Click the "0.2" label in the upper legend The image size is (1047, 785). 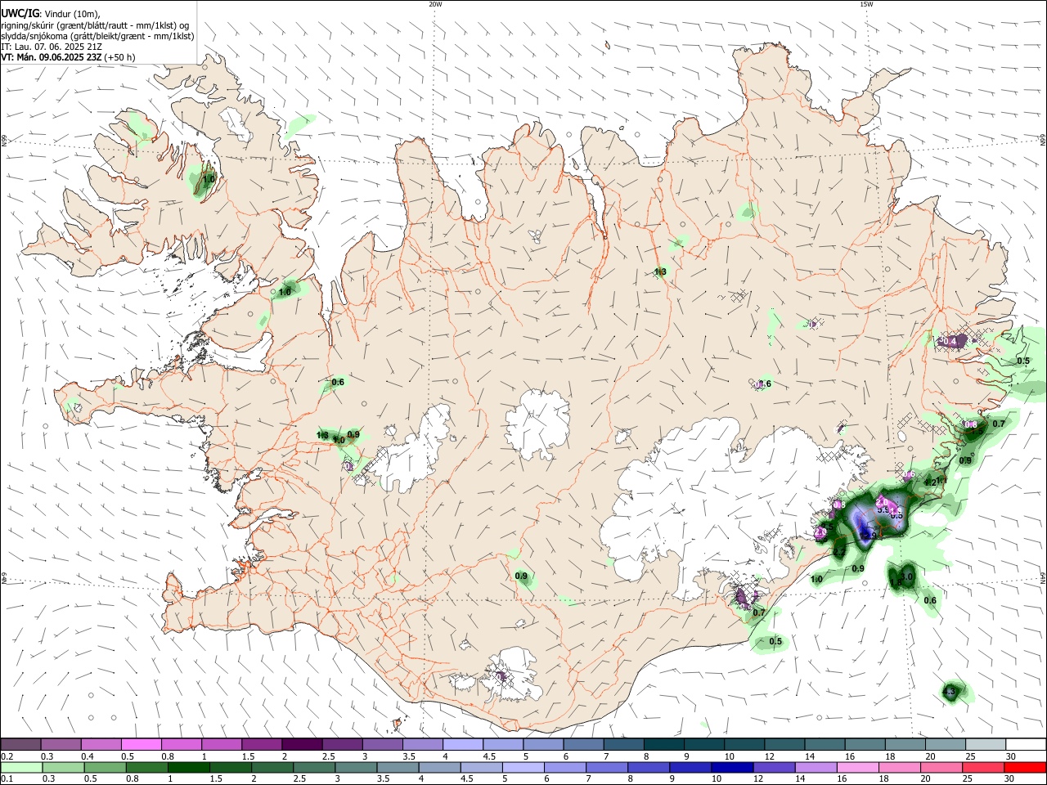[7, 756]
